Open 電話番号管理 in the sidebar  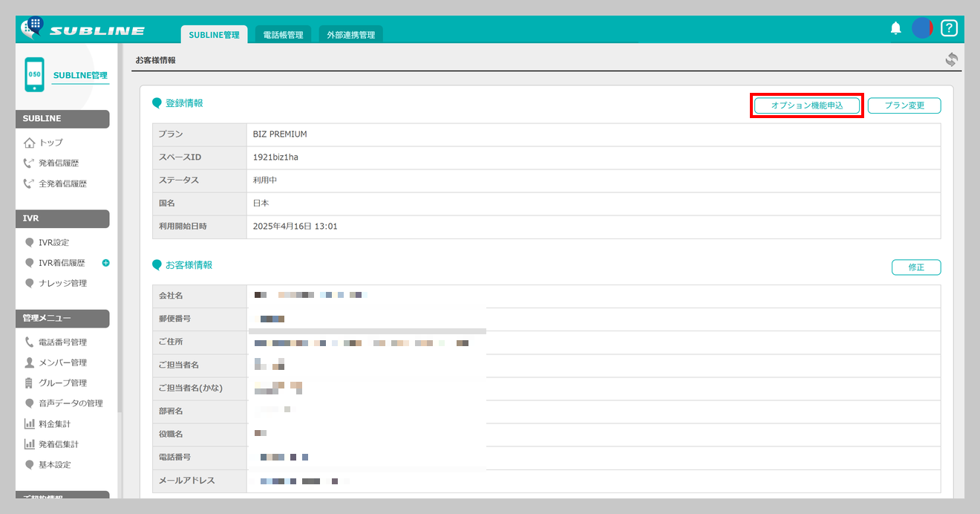(63, 342)
